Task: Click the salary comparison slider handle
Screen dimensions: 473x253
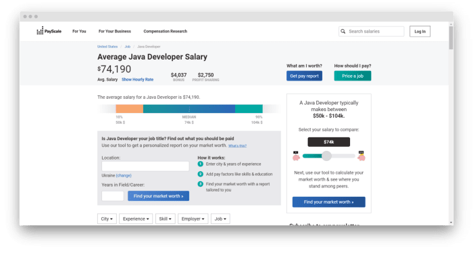Action: [x=326, y=156]
